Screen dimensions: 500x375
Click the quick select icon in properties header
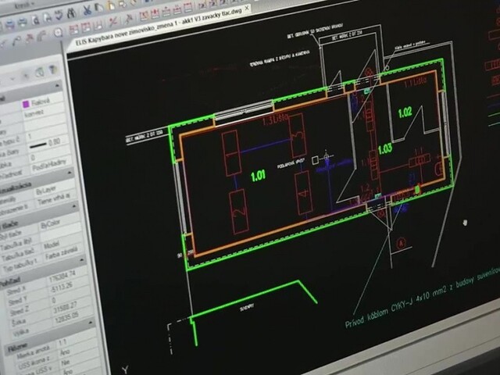(40, 73)
